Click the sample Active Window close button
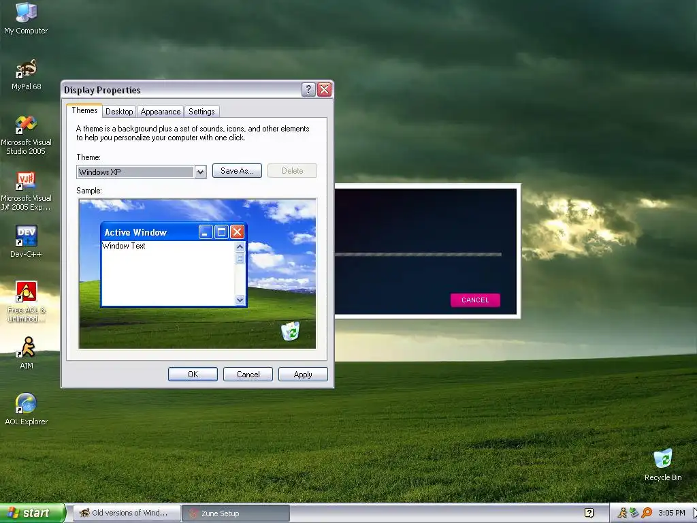This screenshot has width=697, height=523. [237, 232]
